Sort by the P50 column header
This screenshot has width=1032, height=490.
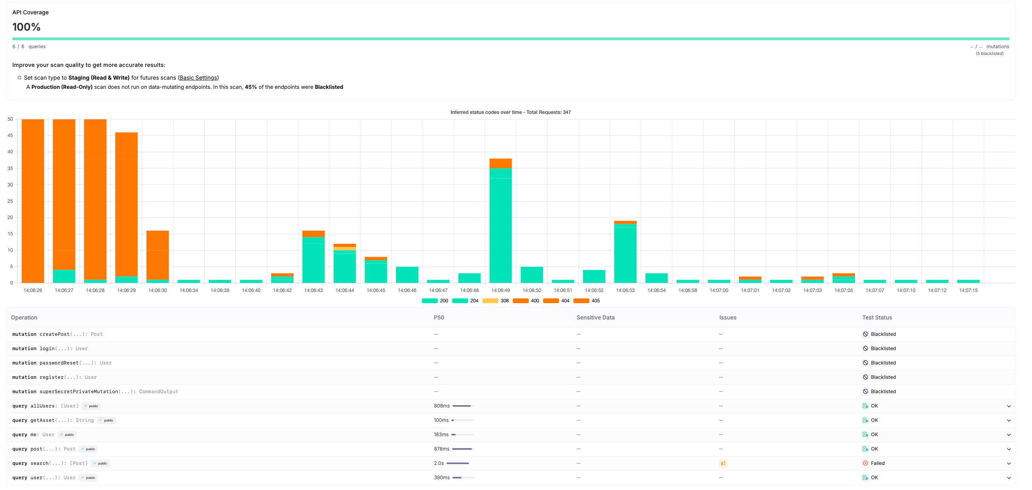[439, 318]
